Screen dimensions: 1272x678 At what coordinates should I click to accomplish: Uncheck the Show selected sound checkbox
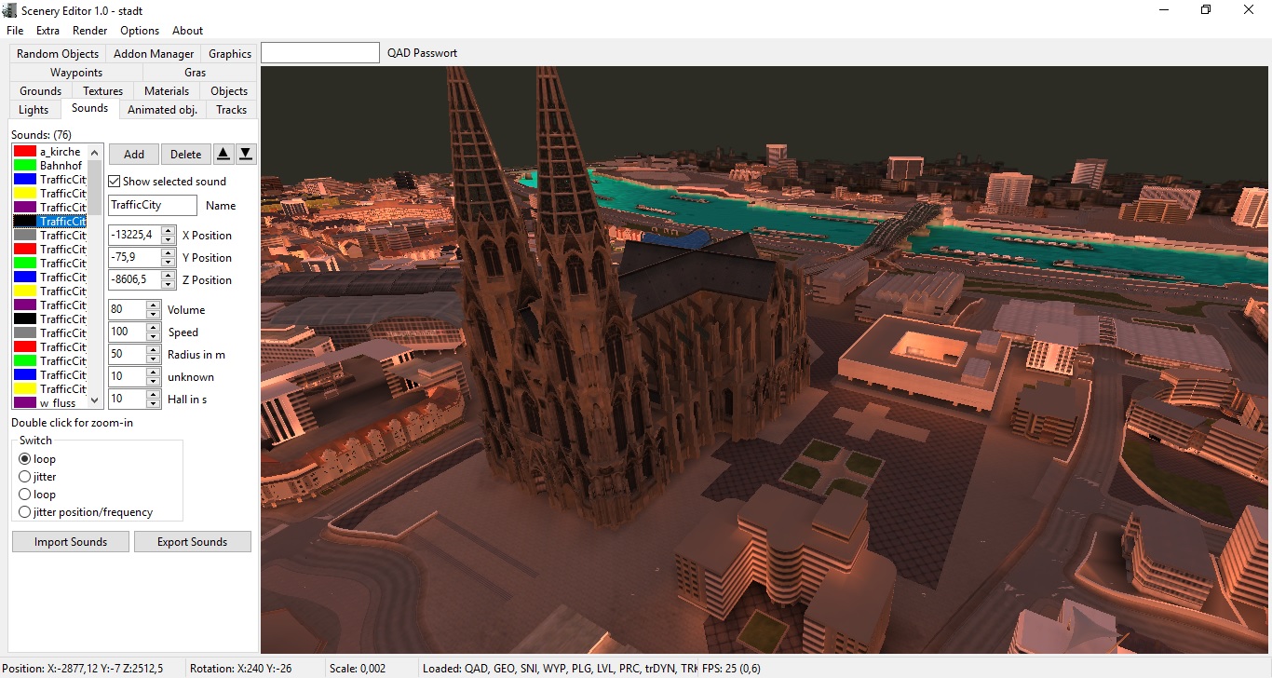coord(115,182)
